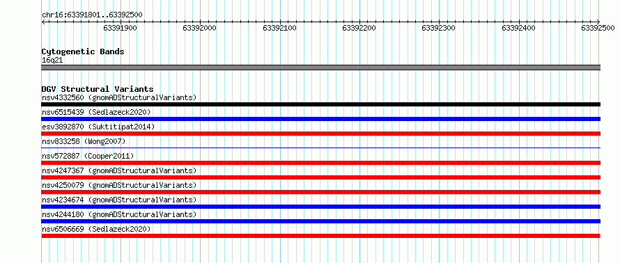The height and width of the screenshot is (263, 620).
Task: Click the thin blue line for nsv833258
Action: click(321, 148)
